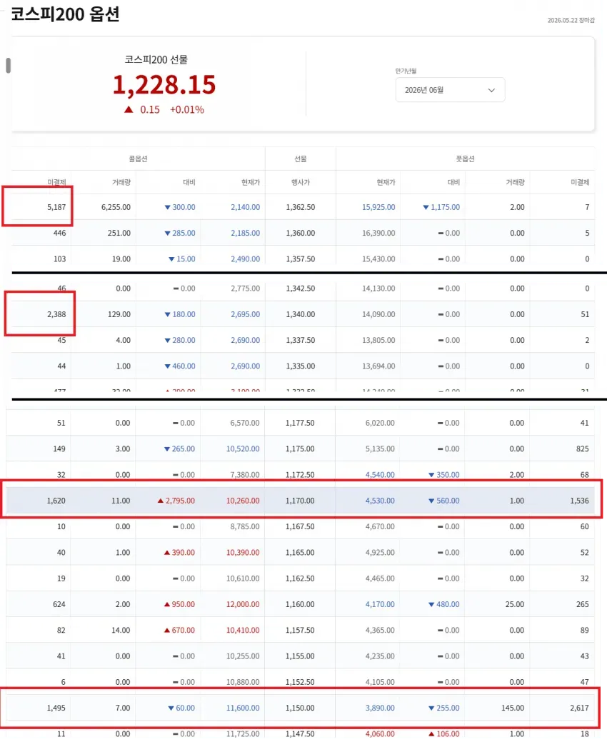The width and height of the screenshot is (607, 747).
Task: Click call volume 6,255.00
Action: [116, 207]
